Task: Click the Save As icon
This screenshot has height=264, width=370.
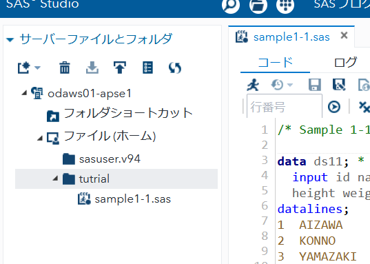Action: click(339, 85)
